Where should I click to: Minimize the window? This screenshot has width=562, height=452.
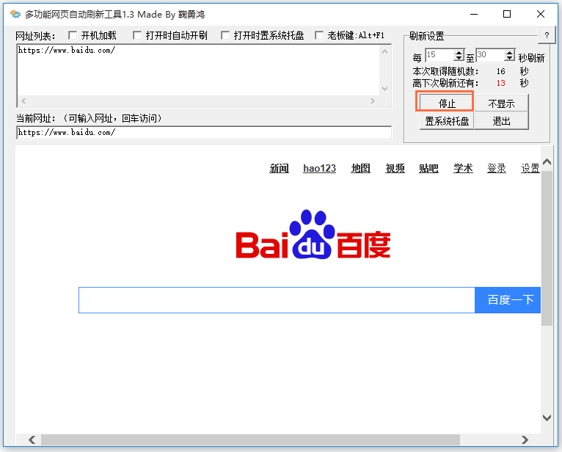click(474, 15)
